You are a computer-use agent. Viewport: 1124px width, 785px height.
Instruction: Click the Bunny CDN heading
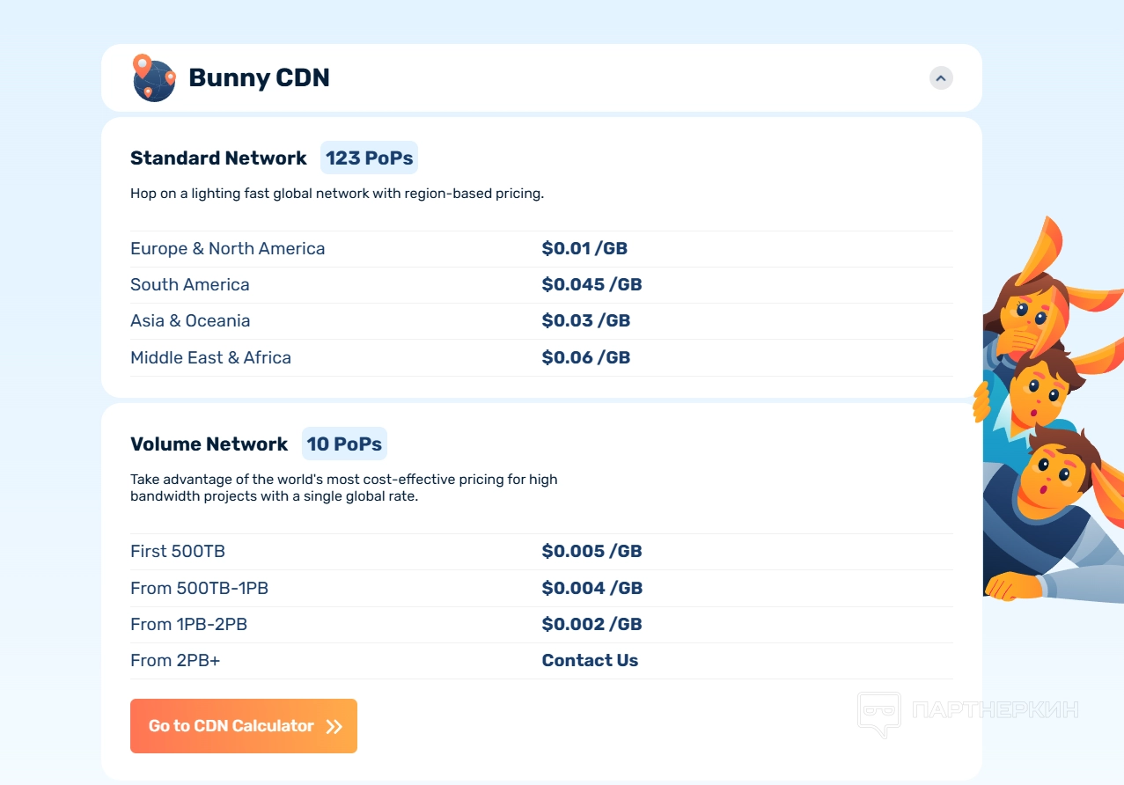(x=259, y=77)
